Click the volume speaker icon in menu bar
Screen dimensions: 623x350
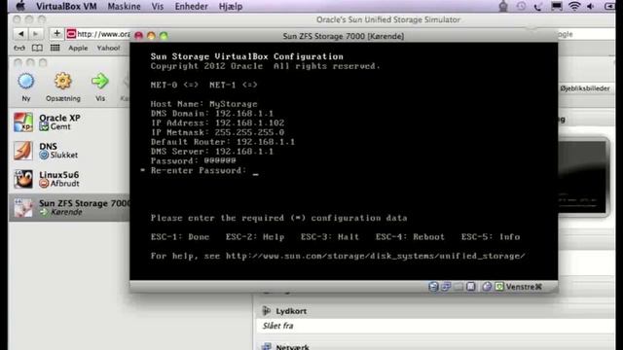click(591, 6)
